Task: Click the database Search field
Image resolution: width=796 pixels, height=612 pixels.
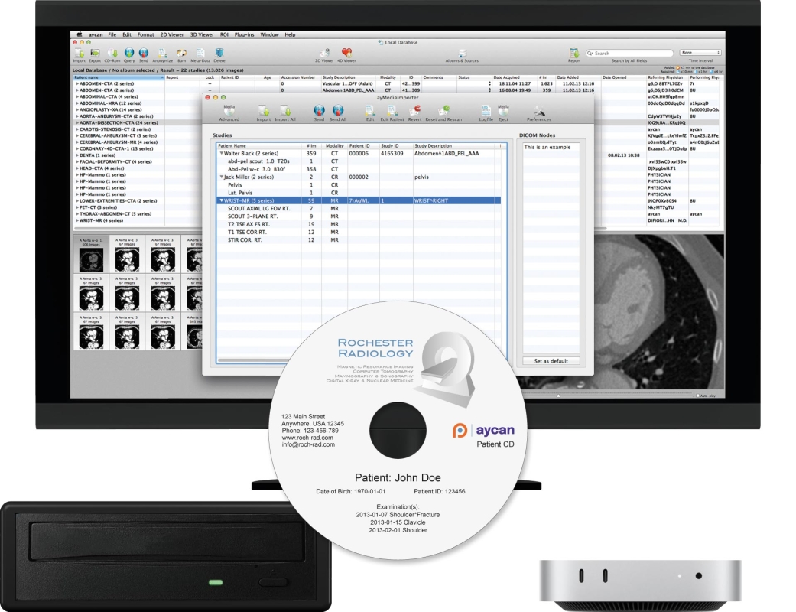Action: [x=629, y=53]
